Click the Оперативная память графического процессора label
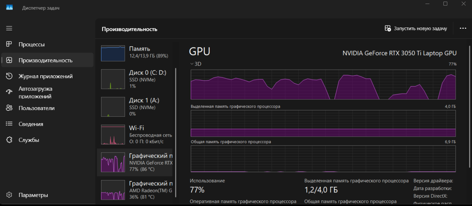 [x=243, y=201]
